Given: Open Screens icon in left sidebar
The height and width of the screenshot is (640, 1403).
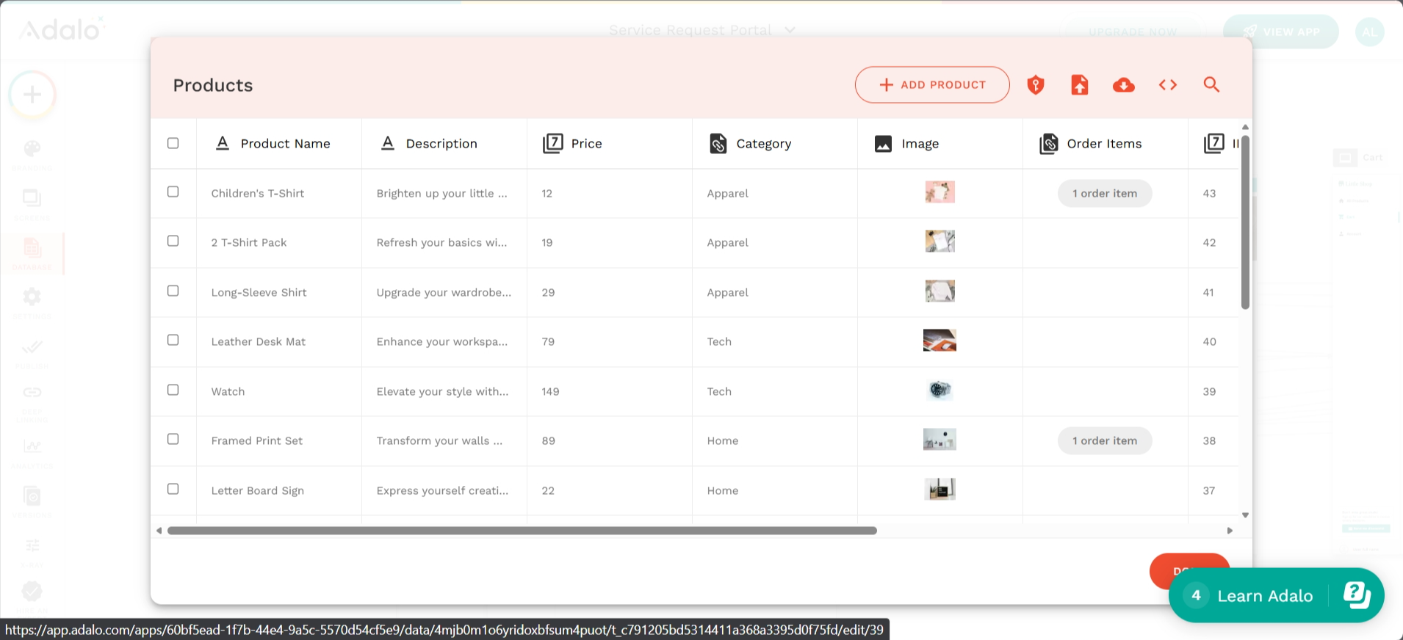Looking at the screenshot, I should click(32, 198).
